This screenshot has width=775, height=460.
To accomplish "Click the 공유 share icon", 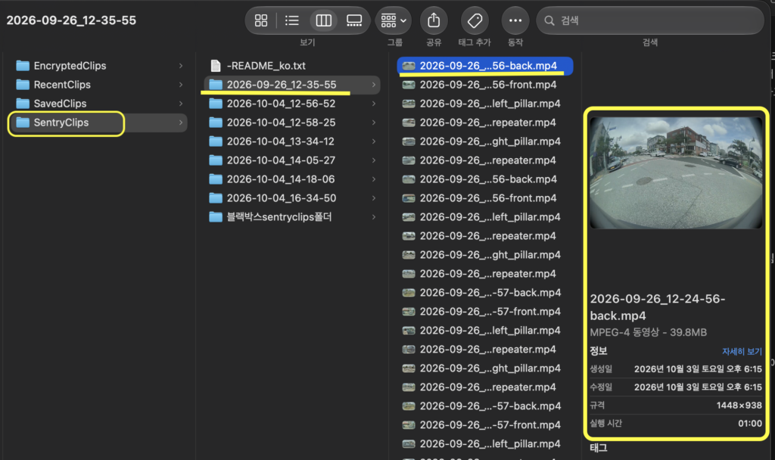I will click(434, 20).
